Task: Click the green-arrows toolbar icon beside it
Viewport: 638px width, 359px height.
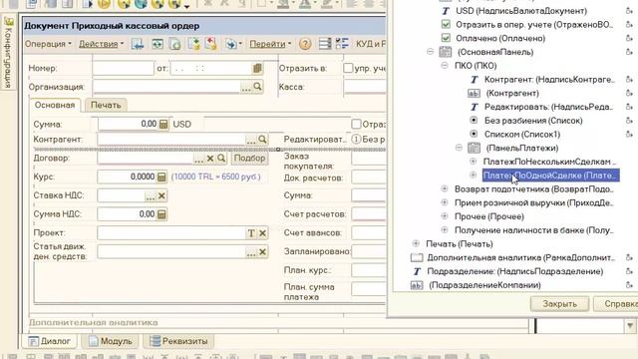Action: (x=158, y=44)
